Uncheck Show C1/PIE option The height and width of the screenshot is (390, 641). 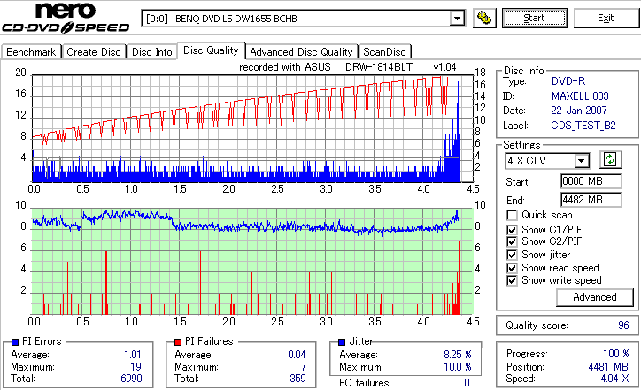pos(512,230)
